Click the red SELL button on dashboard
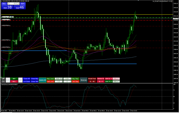 pos(14,82)
